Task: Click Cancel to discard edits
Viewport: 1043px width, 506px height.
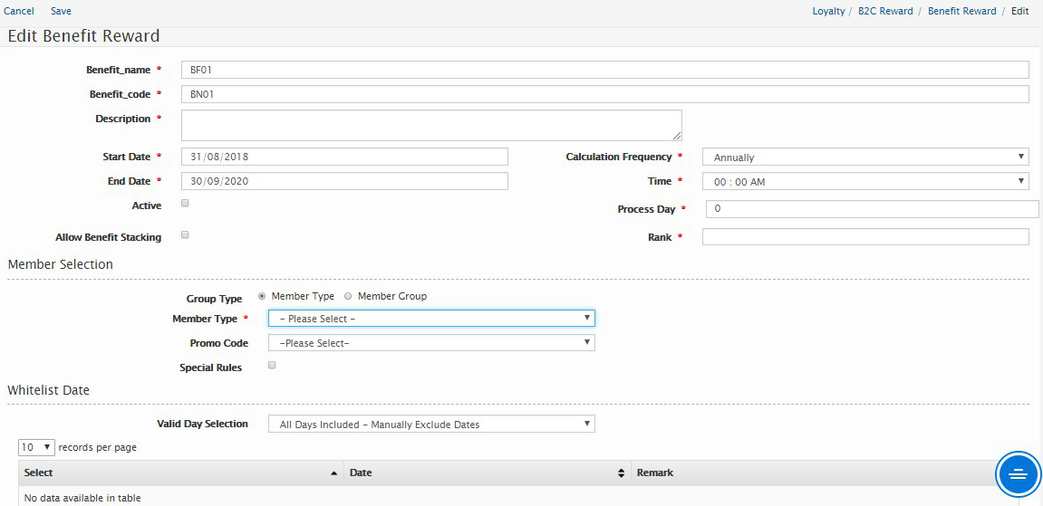Action: coord(19,11)
